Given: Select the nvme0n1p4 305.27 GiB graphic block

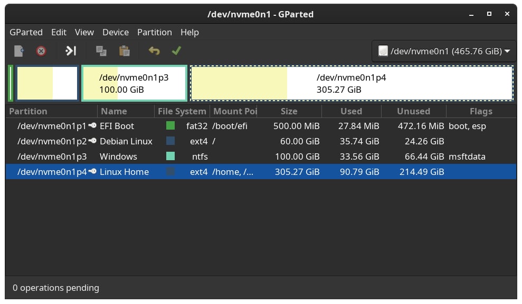Looking at the screenshot, I should (x=352, y=83).
